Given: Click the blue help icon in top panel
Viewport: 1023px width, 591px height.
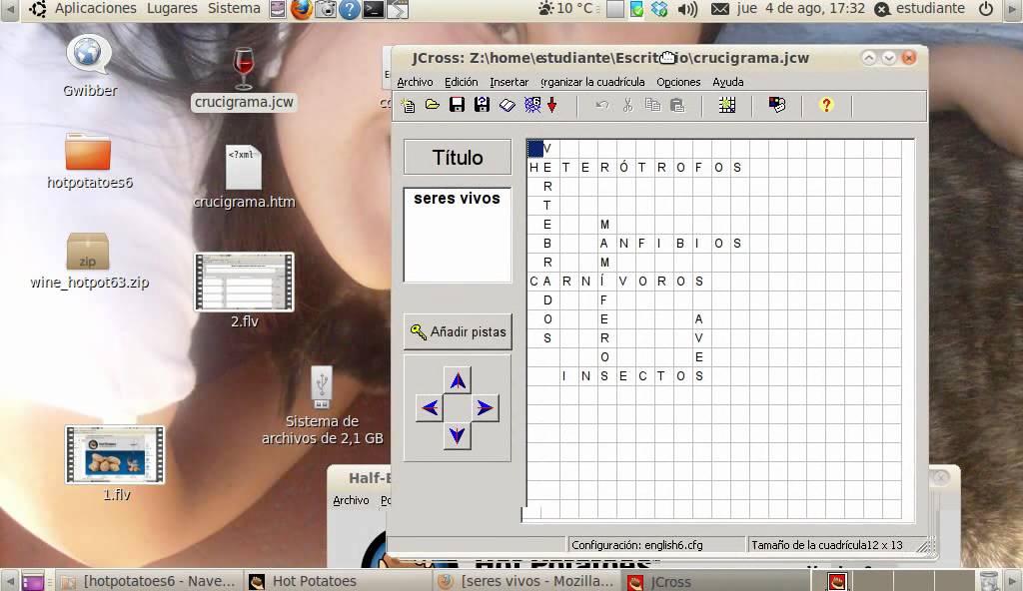Looking at the screenshot, I should (x=350, y=9).
